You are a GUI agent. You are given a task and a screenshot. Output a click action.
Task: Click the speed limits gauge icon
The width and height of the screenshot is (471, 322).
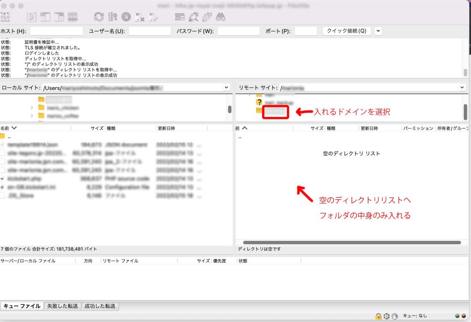pos(395,316)
